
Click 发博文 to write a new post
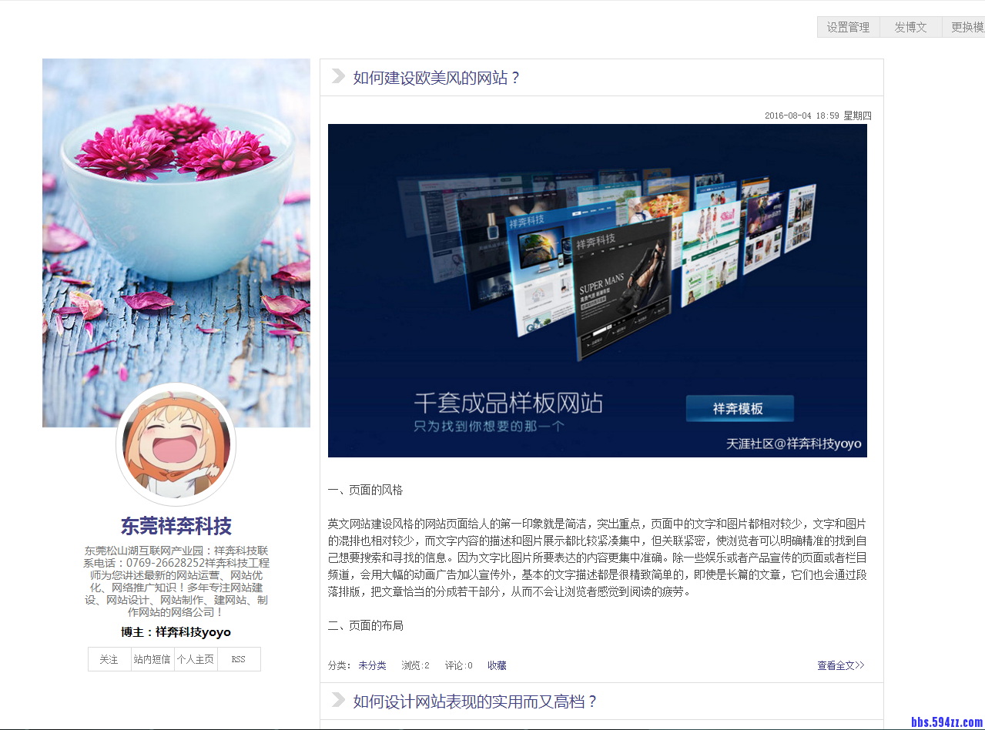coord(910,27)
